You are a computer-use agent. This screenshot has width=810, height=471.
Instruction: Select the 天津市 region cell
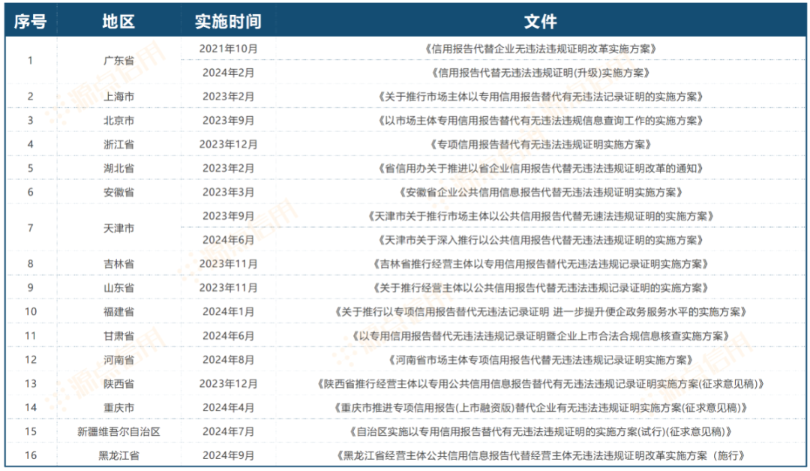[x=118, y=228]
